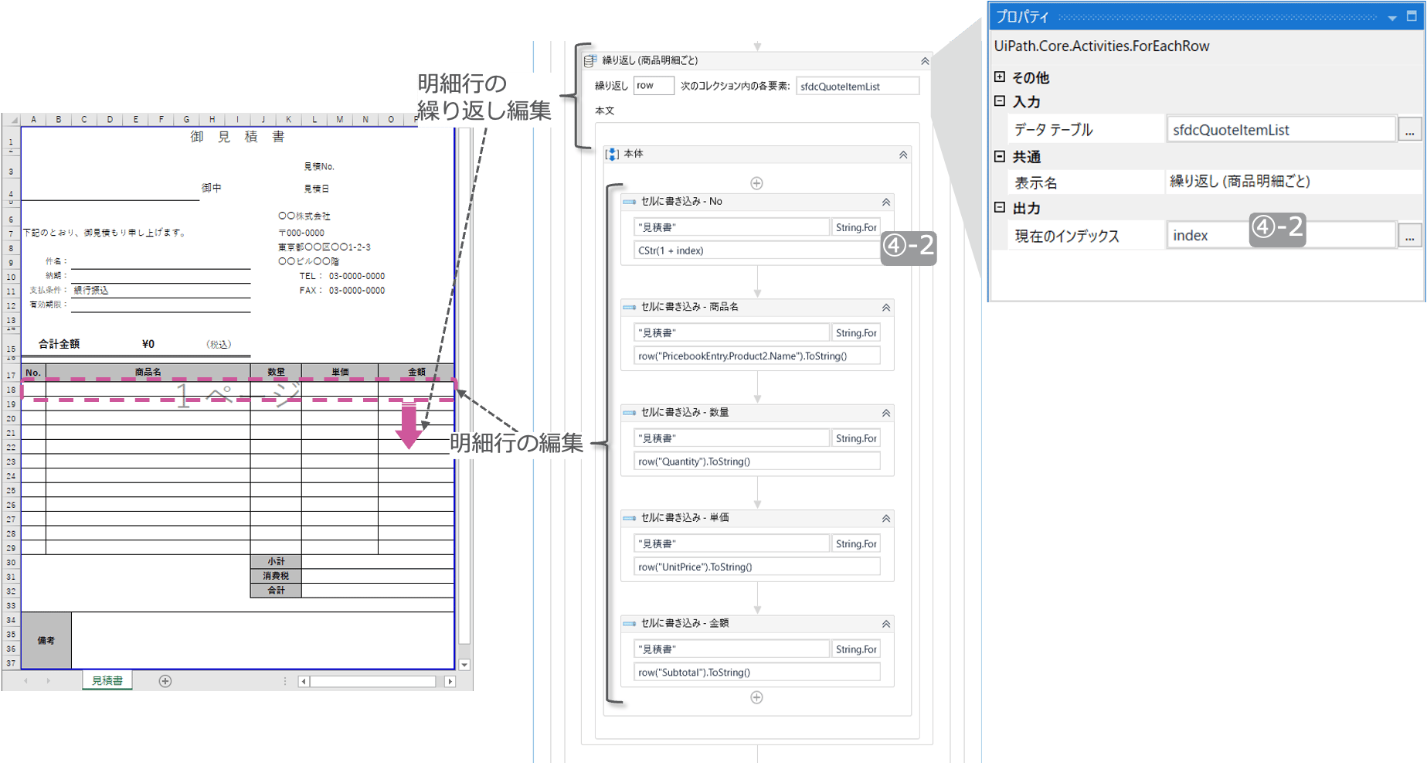Click the write-cell icon of セルに書き込み - 単価
The image size is (1427, 763).
tap(630, 519)
